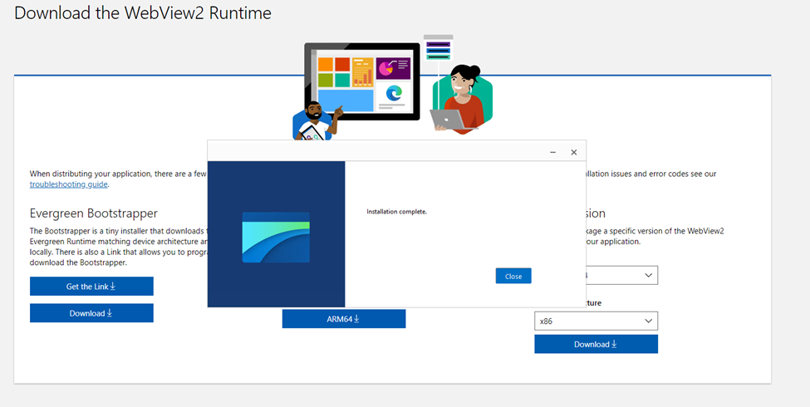Click the Get the Link button
The width and height of the screenshot is (810, 407).
pos(91,287)
